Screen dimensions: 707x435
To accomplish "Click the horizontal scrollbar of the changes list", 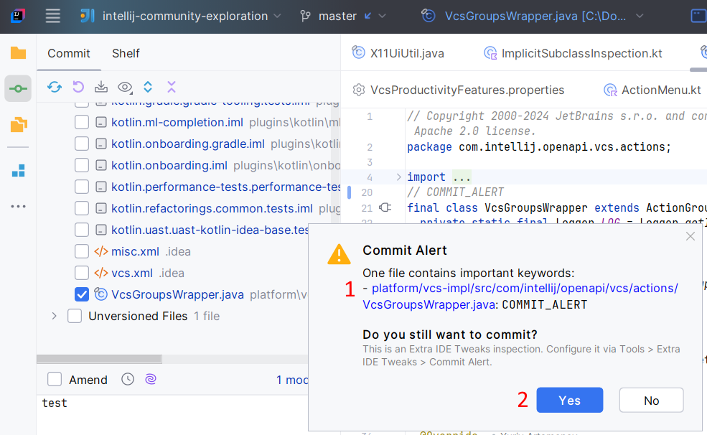I will [99, 359].
